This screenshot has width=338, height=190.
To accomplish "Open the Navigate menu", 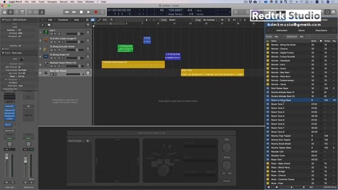I will (52, 2).
